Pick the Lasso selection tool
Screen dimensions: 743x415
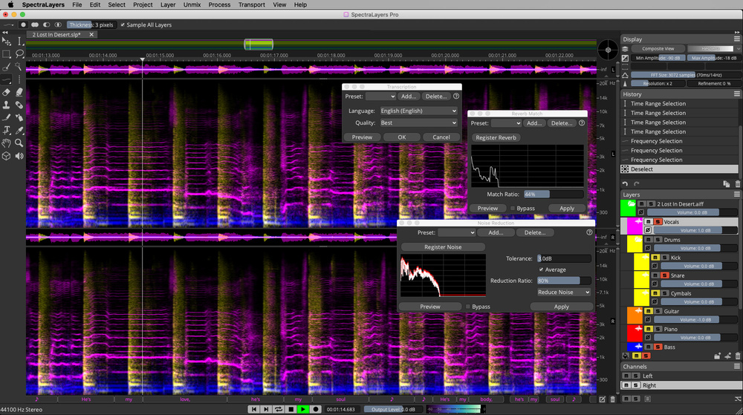(19, 54)
